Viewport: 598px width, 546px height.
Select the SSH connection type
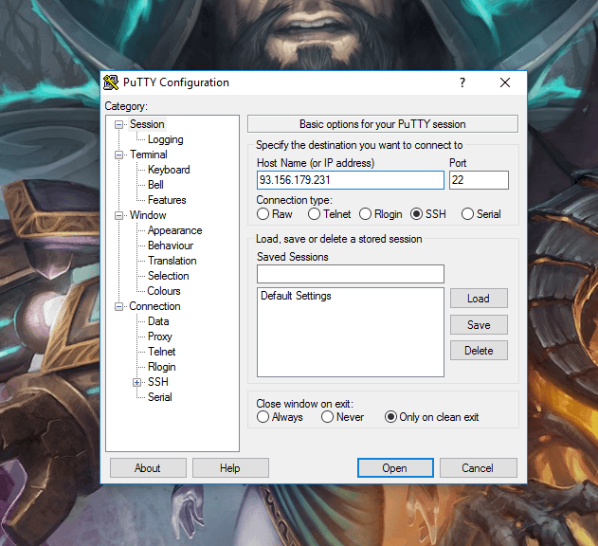pos(416,214)
